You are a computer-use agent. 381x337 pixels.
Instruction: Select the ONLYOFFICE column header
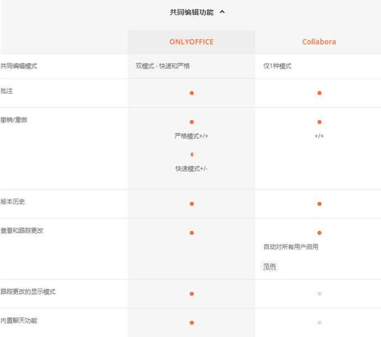(x=192, y=42)
